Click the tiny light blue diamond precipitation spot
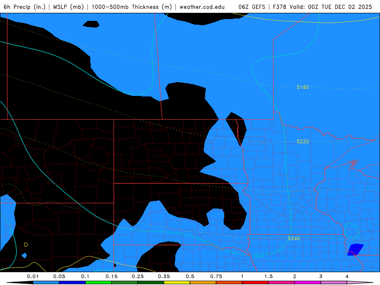The image size is (380, 285). tap(24, 256)
